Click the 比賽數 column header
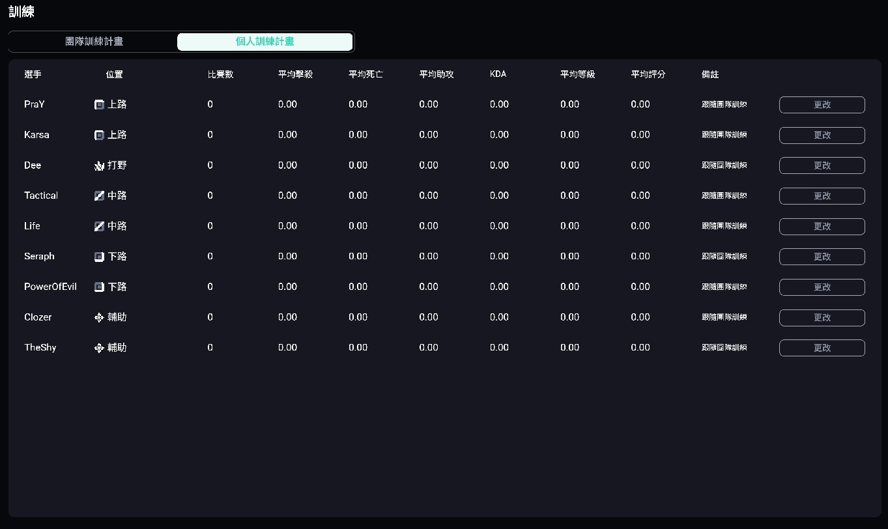The width and height of the screenshot is (888, 529). coord(220,74)
